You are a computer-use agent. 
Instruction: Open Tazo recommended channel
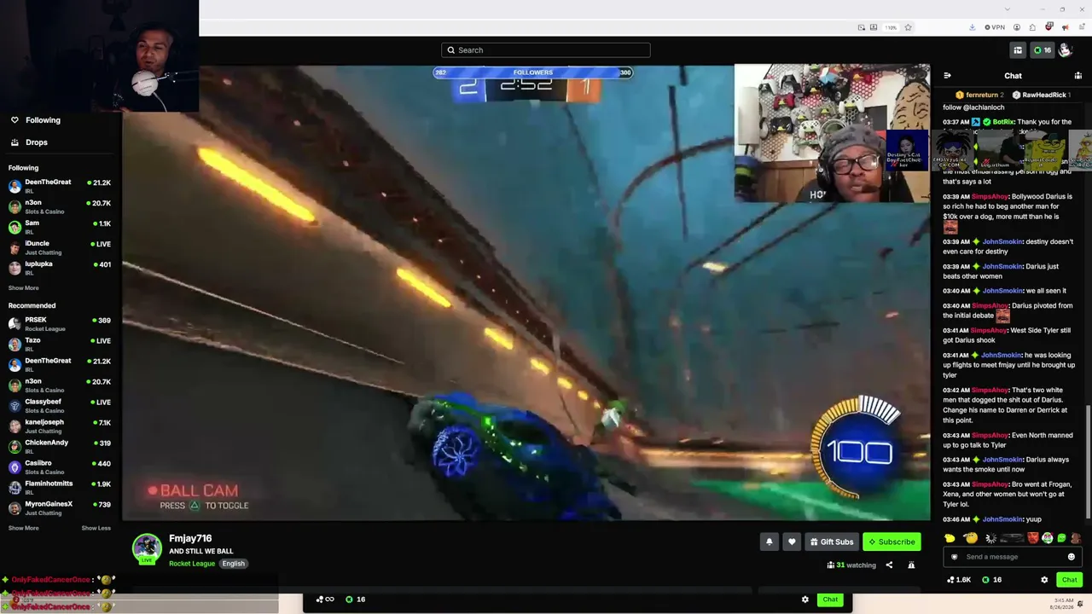[60, 344]
